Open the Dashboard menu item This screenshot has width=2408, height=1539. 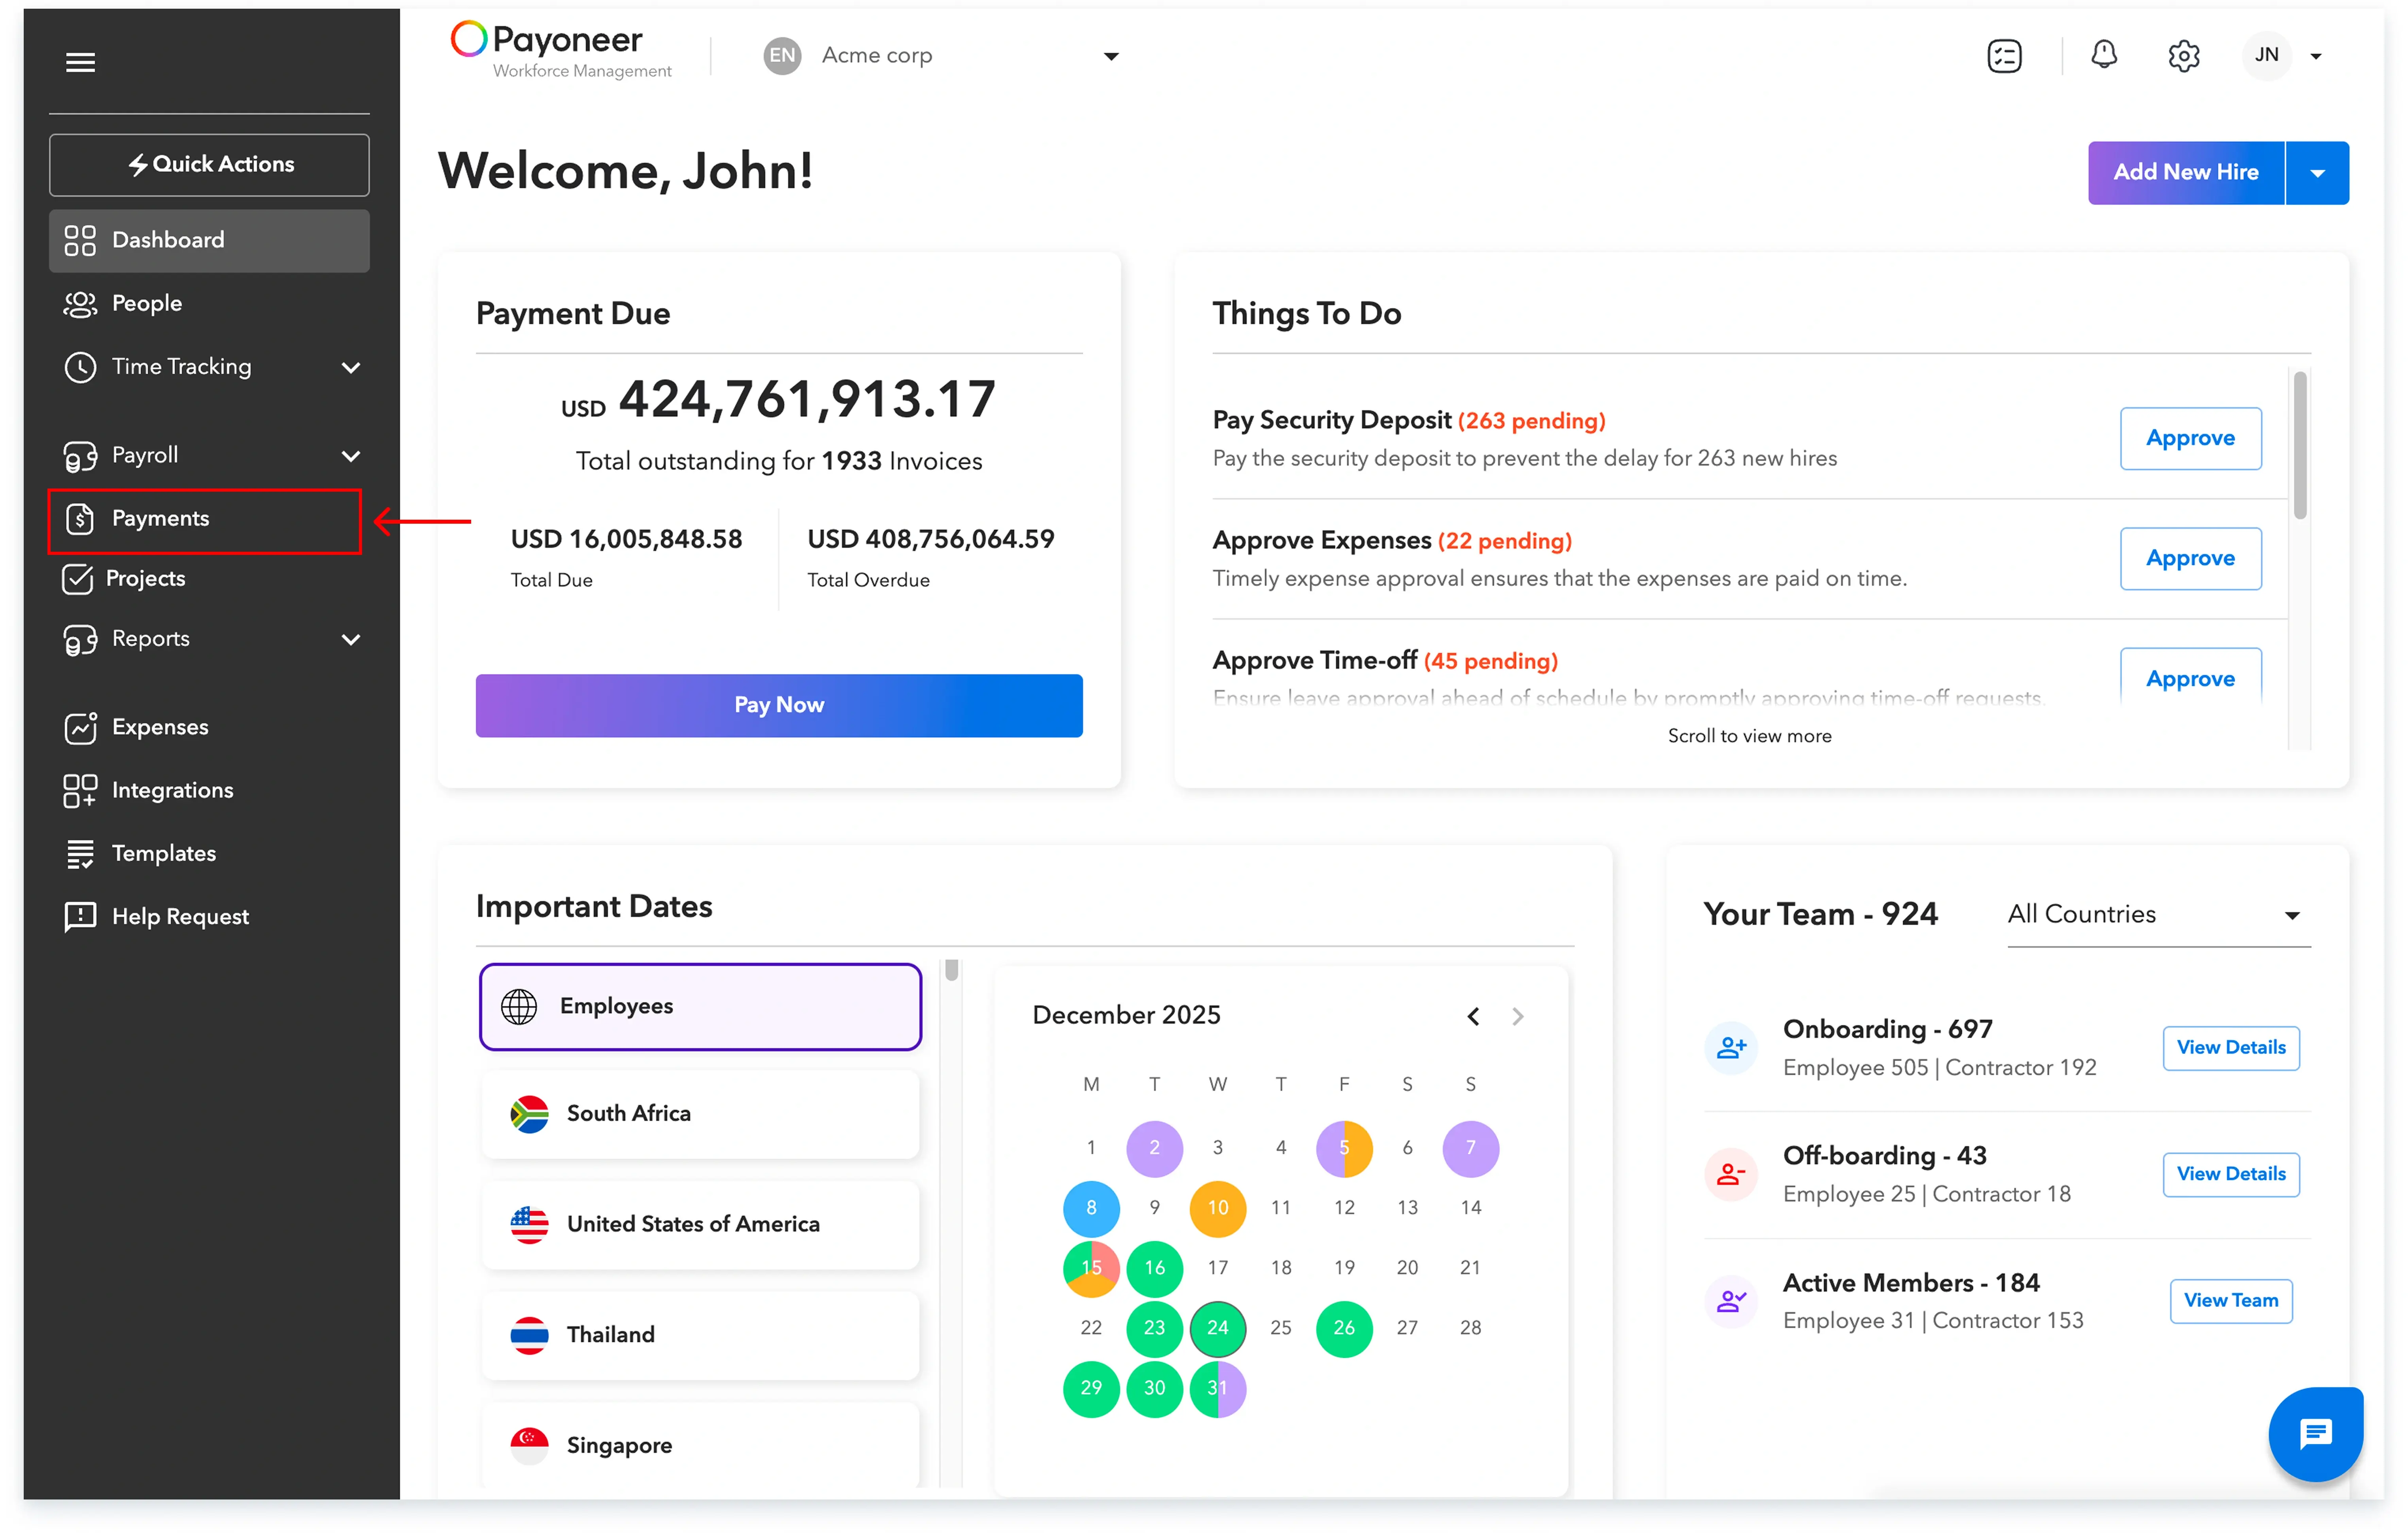coord(167,240)
